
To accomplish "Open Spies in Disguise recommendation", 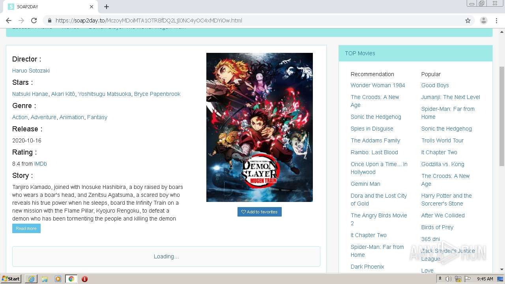I will (372, 129).
